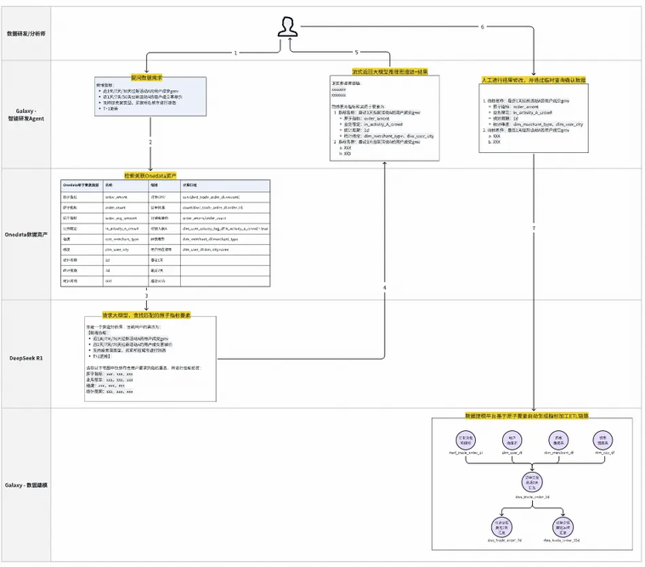
Task: Select the circle node above dws_trade_order_7d
Action: 501,527
